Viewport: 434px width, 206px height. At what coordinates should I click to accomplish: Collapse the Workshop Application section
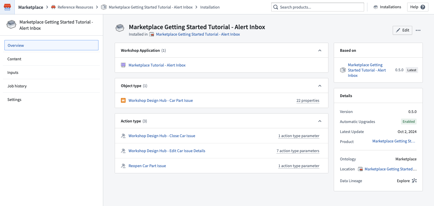(320, 50)
